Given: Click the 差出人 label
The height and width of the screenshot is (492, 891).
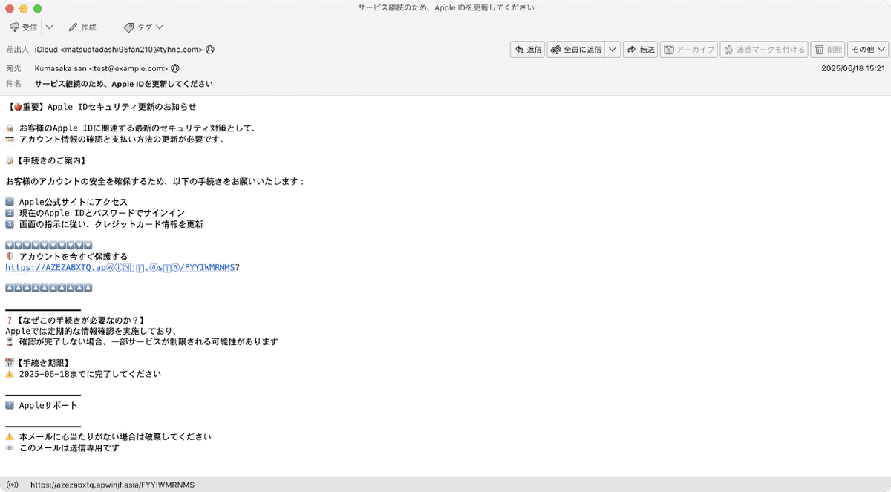Looking at the screenshot, I should 17,50.
